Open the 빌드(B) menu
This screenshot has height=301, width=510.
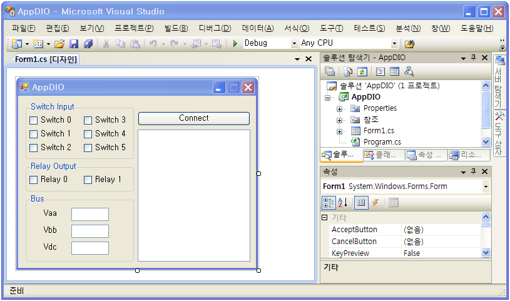tap(176, 28)
